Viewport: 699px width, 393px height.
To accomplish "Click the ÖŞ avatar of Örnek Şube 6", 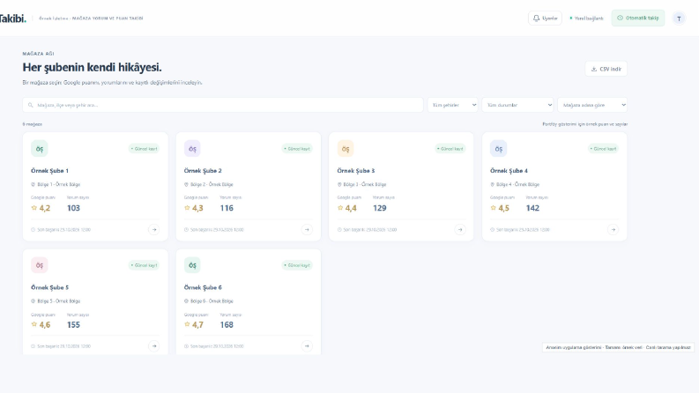I will click(192, 265).
